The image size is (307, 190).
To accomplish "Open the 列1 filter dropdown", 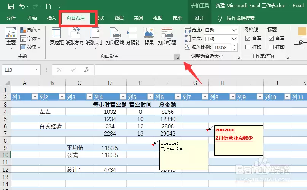I will [x=35, y=97].
